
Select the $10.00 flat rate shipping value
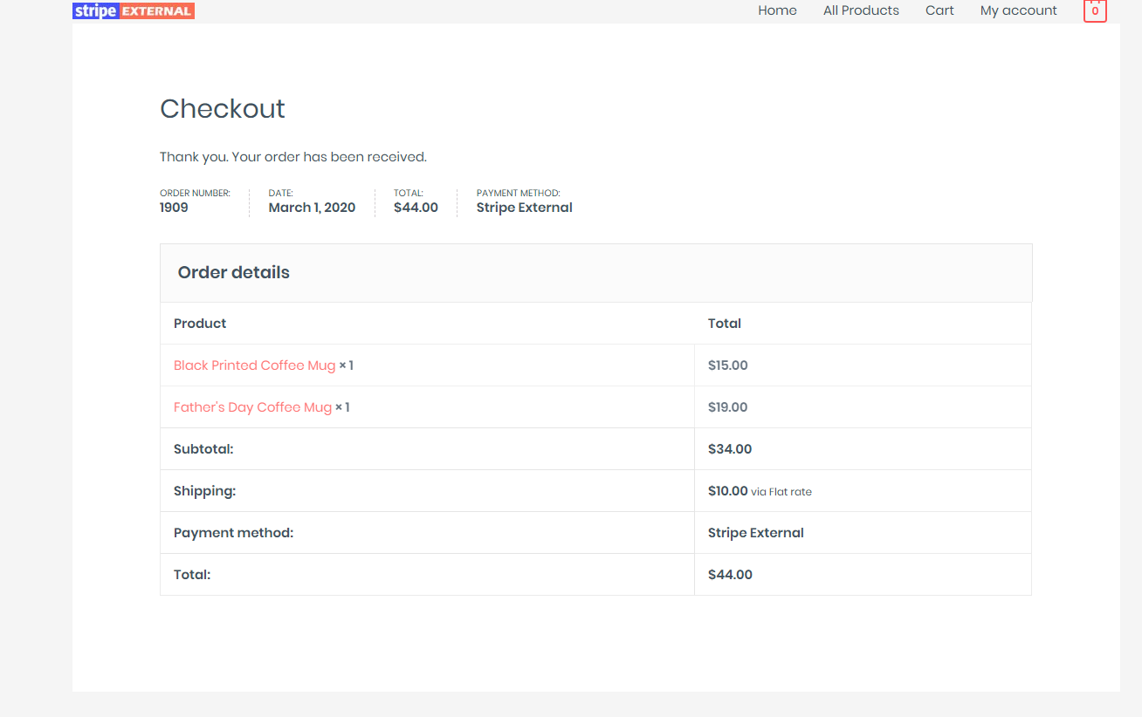coord(760,491)
